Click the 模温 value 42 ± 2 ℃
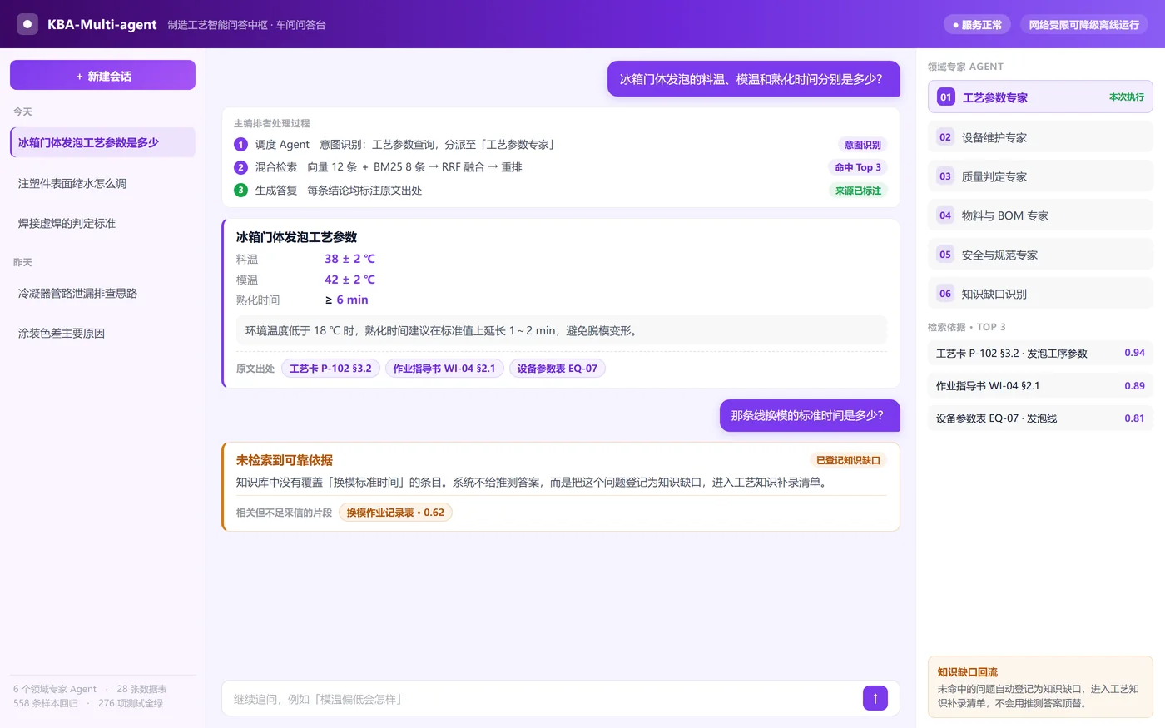1165x728 pixels. 349,280
